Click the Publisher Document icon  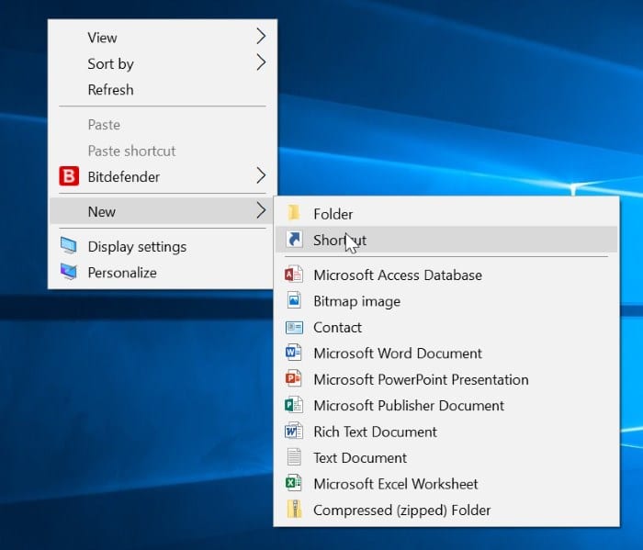coord(294,405)
